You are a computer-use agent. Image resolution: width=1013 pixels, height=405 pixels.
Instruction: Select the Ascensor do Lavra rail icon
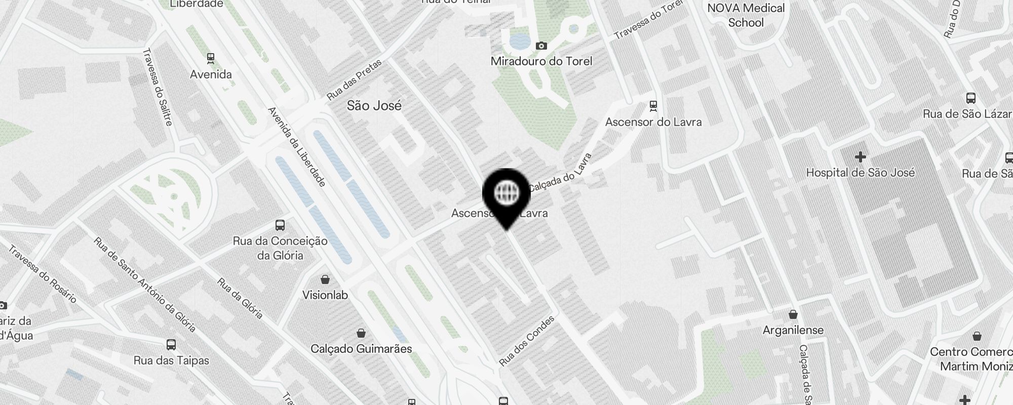pyautogui.click(x=653, y=106)
